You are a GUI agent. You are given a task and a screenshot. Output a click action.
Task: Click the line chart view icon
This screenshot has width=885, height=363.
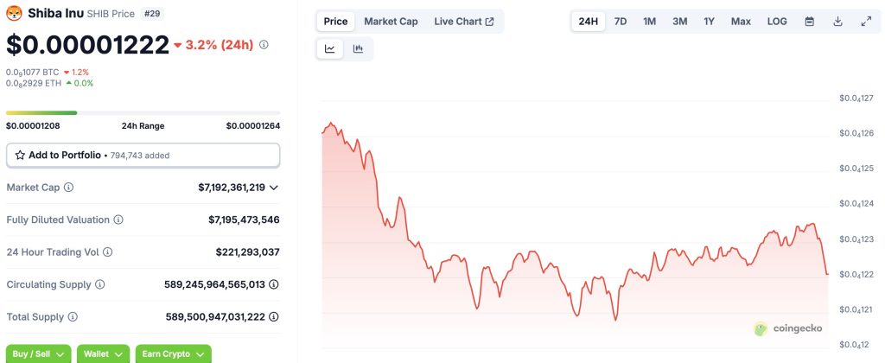330,49
